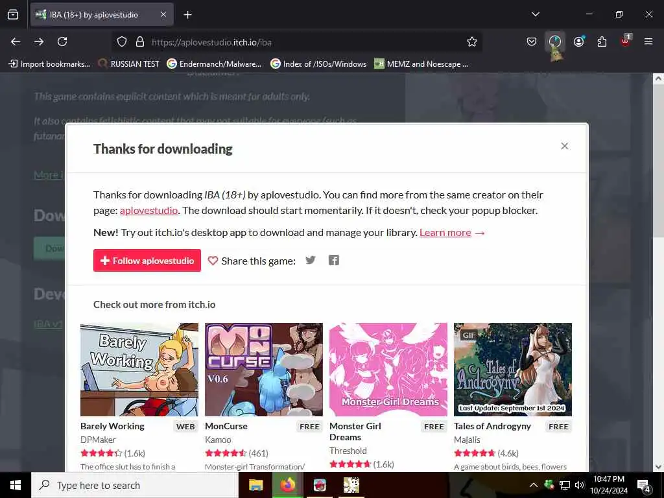Open the Learn more desktop app link
This screenshot has width=664, height=498.
tap(445, 233)
